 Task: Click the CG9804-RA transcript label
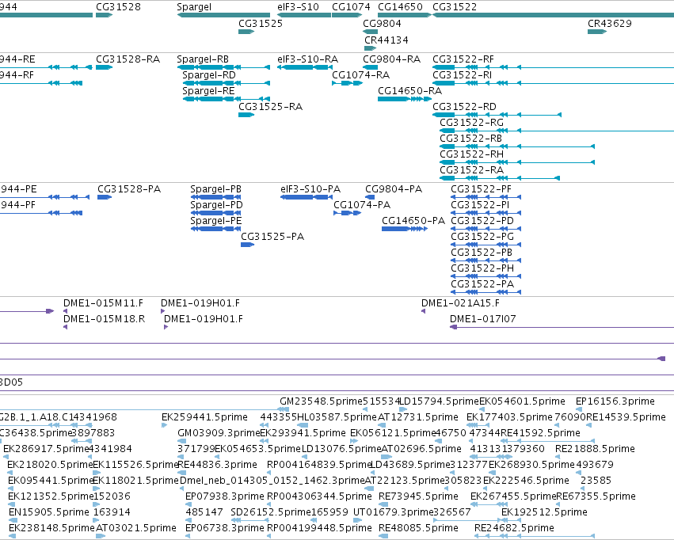coord(391,59)
